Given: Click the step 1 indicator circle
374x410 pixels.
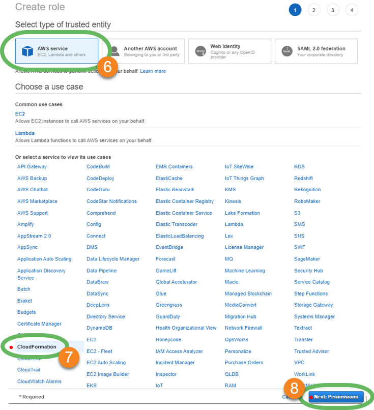Looking at the screenshot, I should pyautogui.click(x=295, y=10).
